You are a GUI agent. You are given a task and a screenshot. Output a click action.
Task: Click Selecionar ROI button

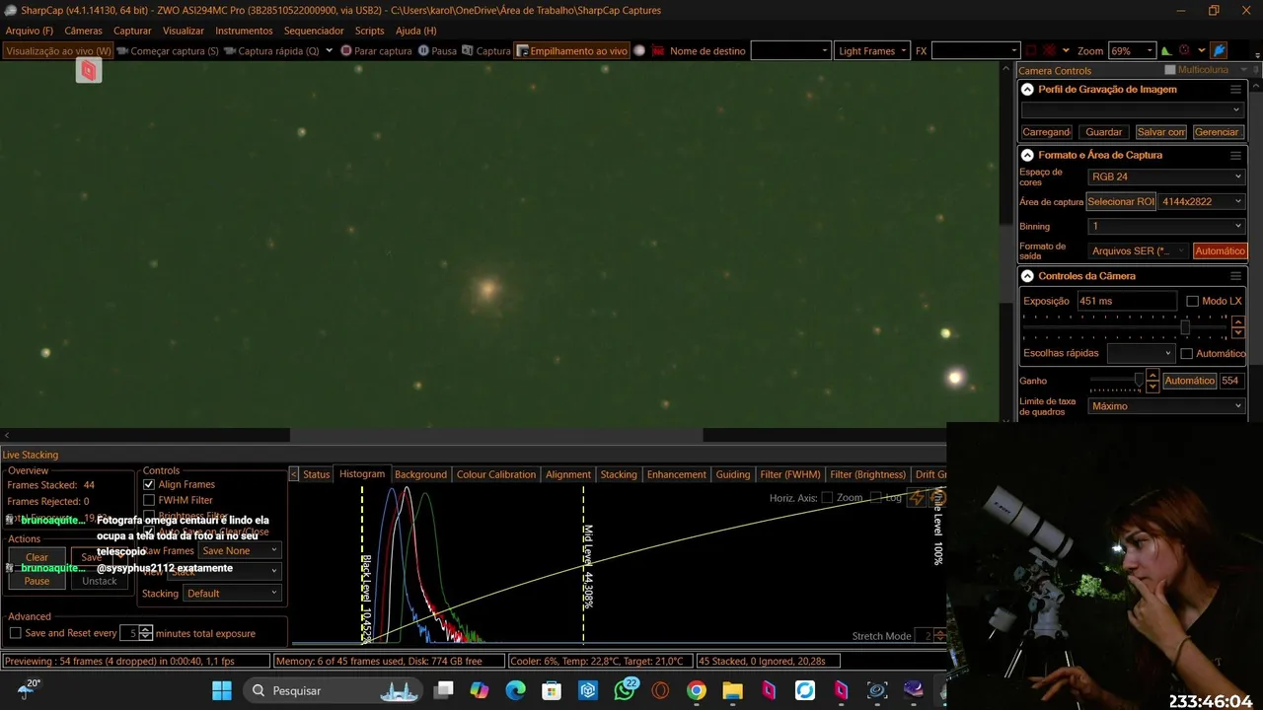[1121, 201]
